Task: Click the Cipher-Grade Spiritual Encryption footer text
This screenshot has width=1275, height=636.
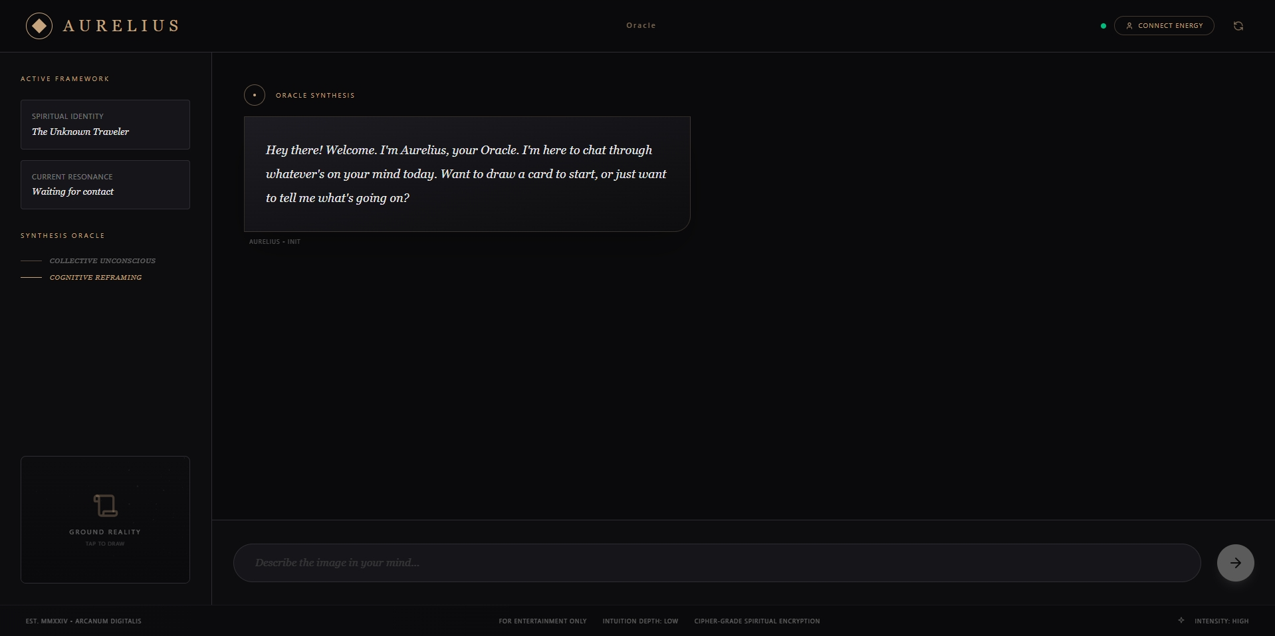Action: coord(756,621)
